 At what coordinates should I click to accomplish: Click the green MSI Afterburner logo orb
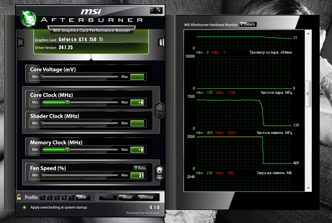coord(28,19)
